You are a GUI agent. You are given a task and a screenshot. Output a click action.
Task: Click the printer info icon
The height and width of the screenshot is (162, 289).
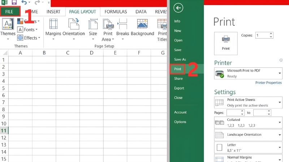[x=281, y=60]
